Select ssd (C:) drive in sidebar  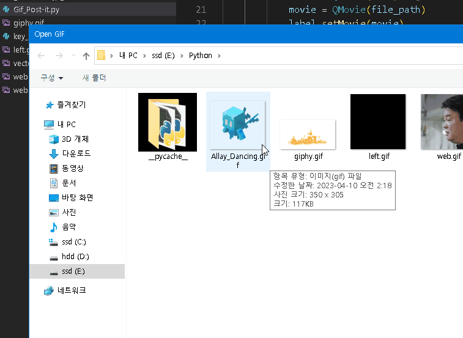pyautogui.click(x=67, y=242)
